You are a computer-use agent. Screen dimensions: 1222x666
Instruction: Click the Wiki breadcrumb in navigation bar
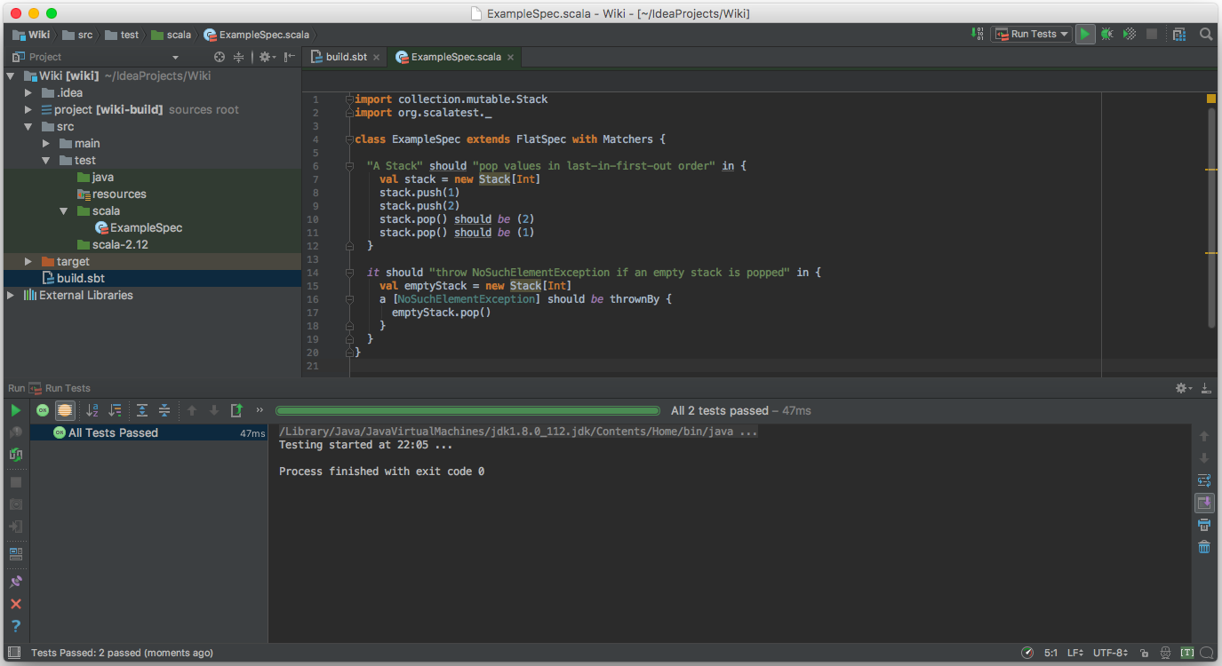31,35
